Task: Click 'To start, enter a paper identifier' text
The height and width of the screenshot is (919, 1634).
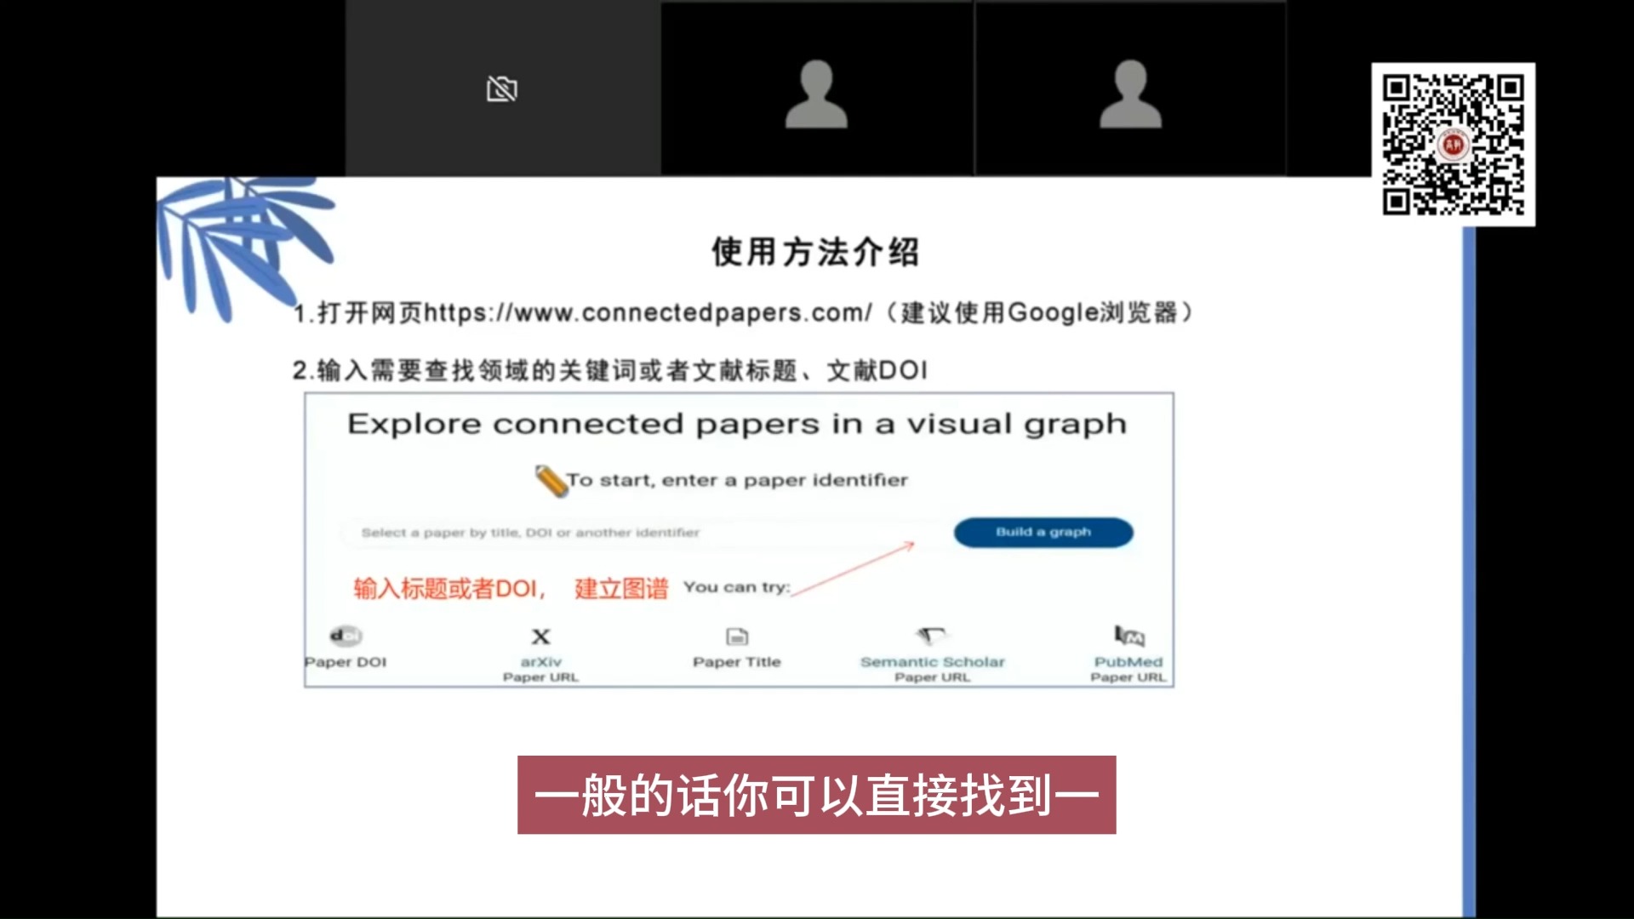Action: pos(737,481)
